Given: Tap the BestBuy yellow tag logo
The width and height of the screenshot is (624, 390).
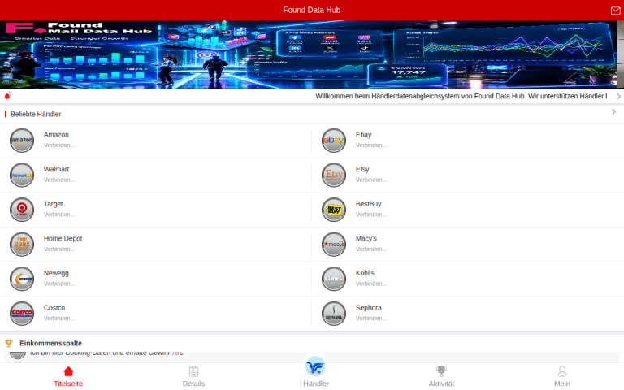Looking at the screenshot, I should point(334,210).
